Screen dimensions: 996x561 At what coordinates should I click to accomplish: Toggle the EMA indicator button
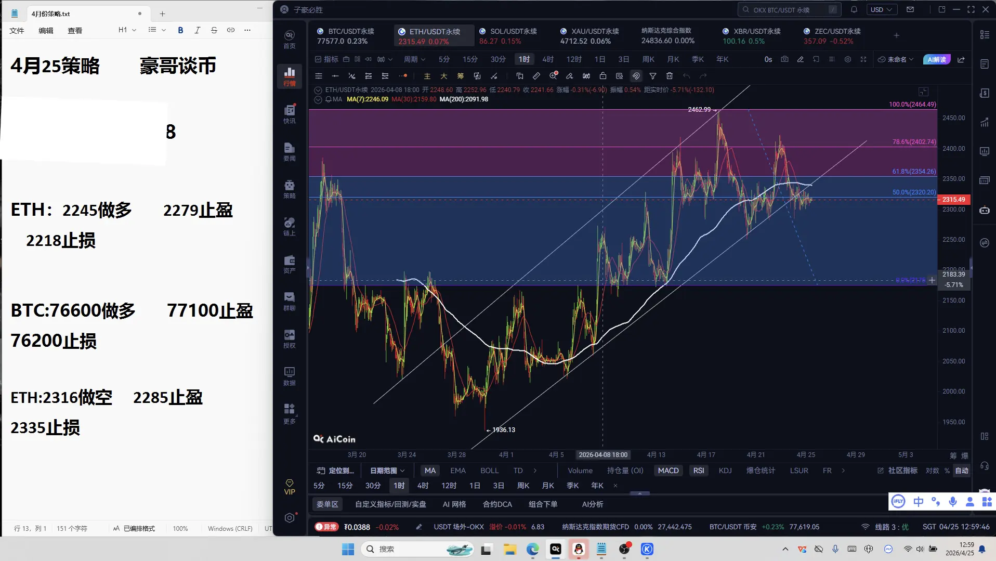point(458,471)
